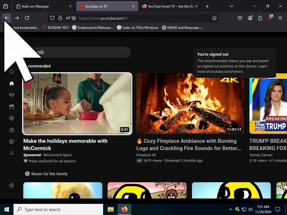Click the Firefox View icon in the tab strip
Viewport: 287px width, 215px height.
tap(6, 6)
